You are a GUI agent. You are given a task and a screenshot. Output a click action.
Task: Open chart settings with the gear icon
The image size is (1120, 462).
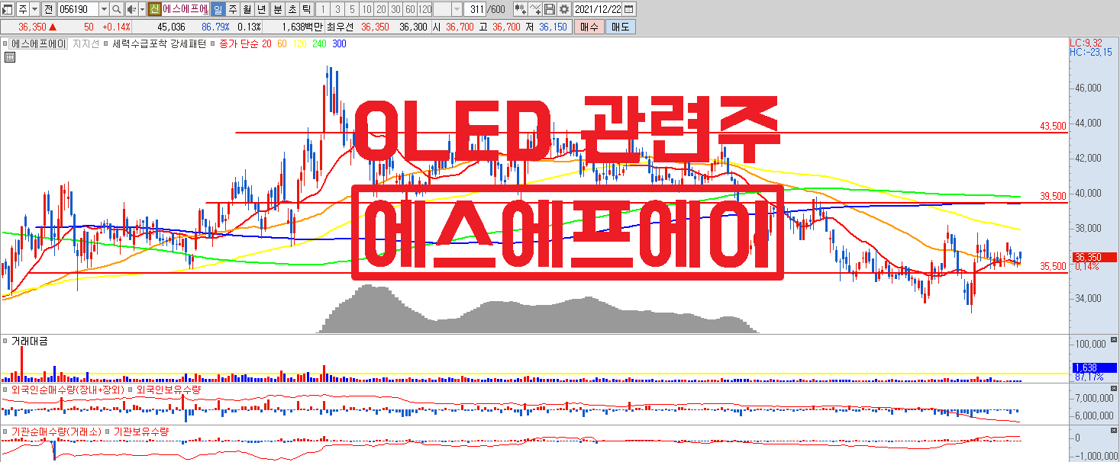point(564,9)
